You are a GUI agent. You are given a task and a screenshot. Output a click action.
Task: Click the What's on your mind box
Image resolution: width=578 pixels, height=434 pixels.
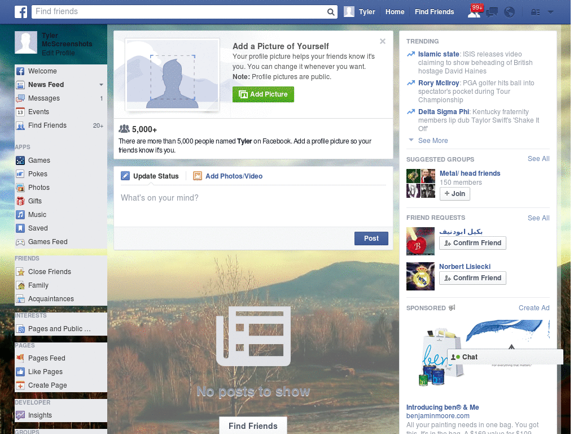point(253,206)
